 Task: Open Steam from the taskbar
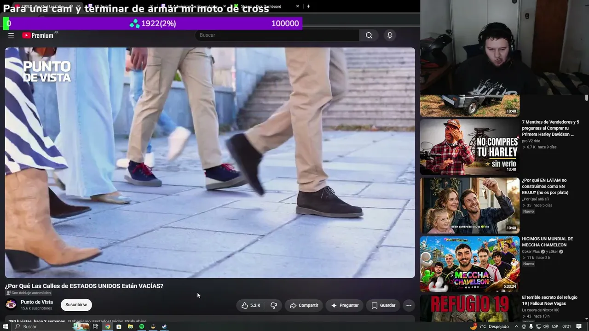coord(164,326)
